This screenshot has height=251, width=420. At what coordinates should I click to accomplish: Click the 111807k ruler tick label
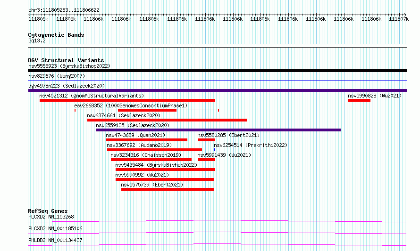pyautogui.click(x=399, y=19)
